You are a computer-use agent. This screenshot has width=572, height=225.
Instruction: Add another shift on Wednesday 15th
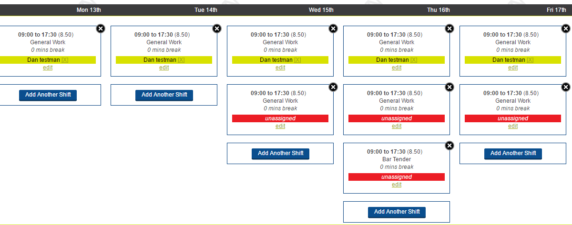280,153
